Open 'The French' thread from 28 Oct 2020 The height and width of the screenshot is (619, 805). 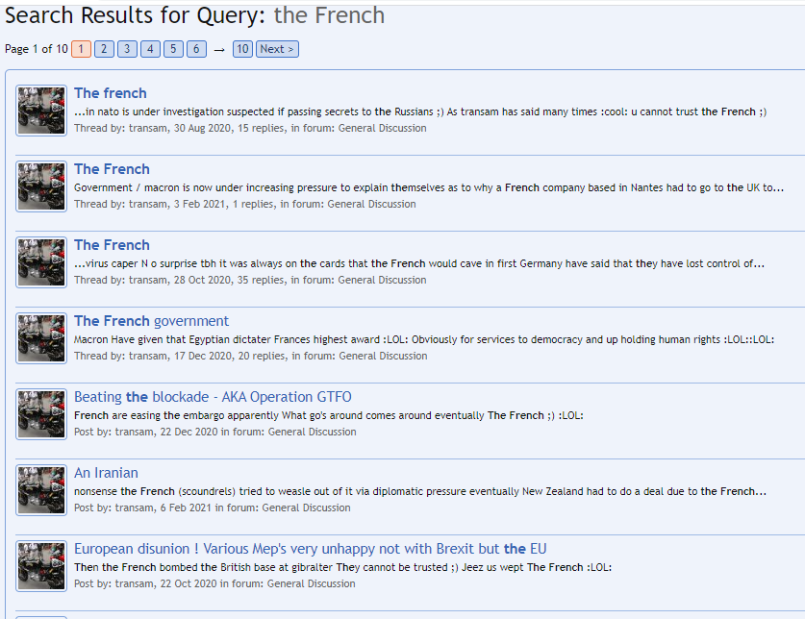pos(112,245)
